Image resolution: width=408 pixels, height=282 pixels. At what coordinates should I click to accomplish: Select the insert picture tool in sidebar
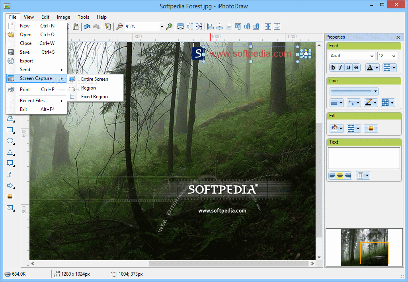pos(10,196)
